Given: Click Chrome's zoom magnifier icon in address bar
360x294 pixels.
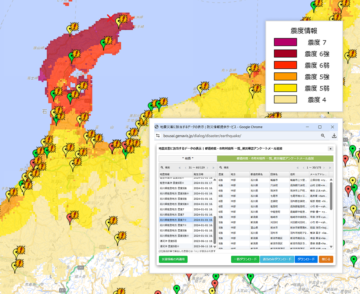Looking at the screenshot, I should [x=323, y=136].
